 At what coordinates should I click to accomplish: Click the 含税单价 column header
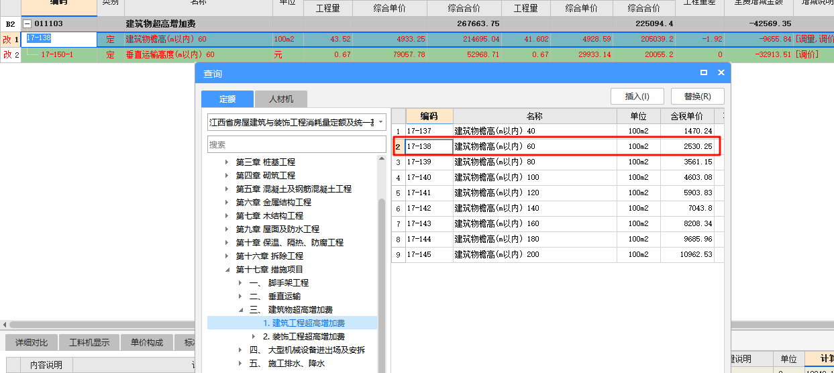pyautogui.click(x=688, y=116)
